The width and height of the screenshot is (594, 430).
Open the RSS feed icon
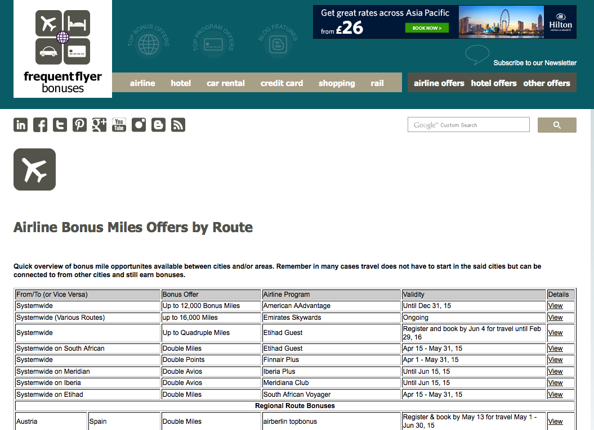(178, 125)
